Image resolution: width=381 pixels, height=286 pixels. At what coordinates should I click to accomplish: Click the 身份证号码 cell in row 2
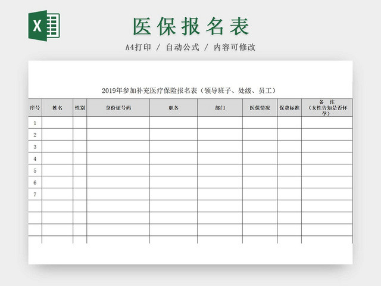point(118,135)
